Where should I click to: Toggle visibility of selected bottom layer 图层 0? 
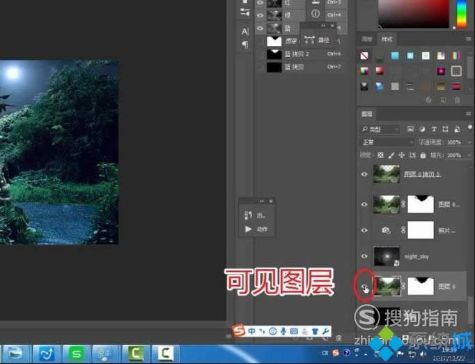click(364, 287)
